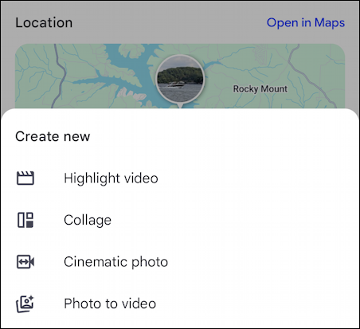Screen dimensions: 360x329
Task: Click the Rocky Mount label on map
Action: coord(260,88)
